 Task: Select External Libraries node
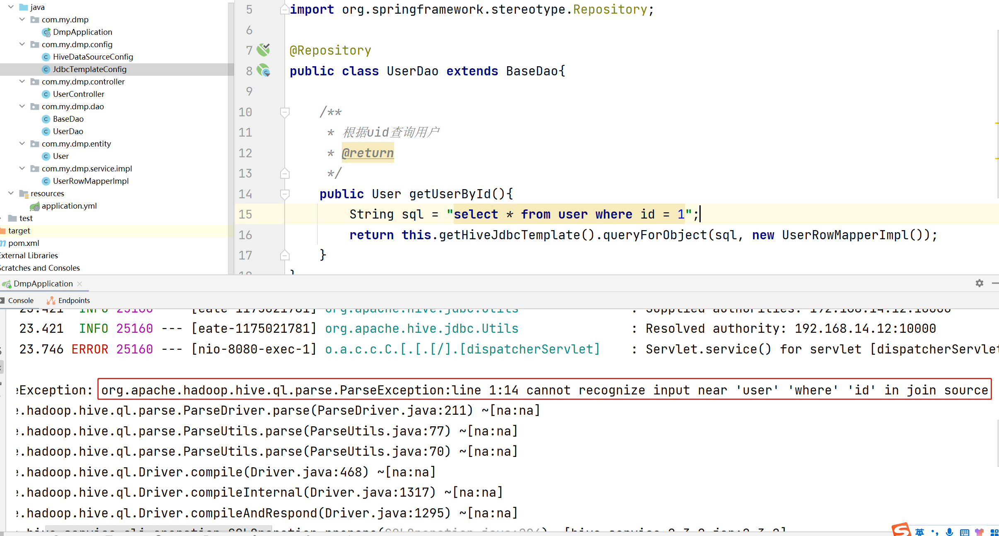(x=29, y=255)
